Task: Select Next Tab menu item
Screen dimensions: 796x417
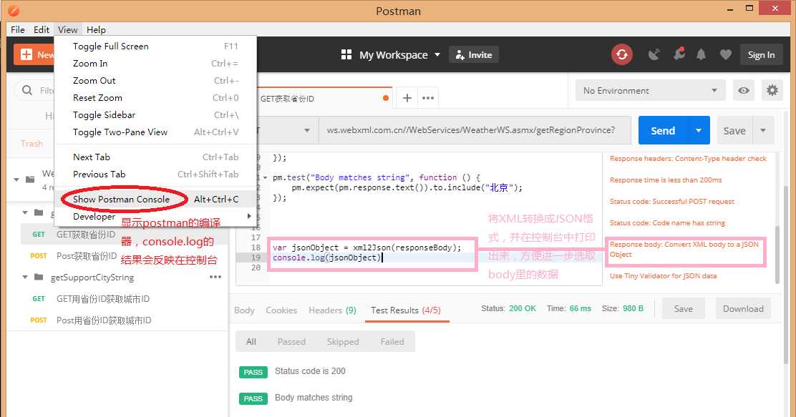Action: (x=155, y=157)
